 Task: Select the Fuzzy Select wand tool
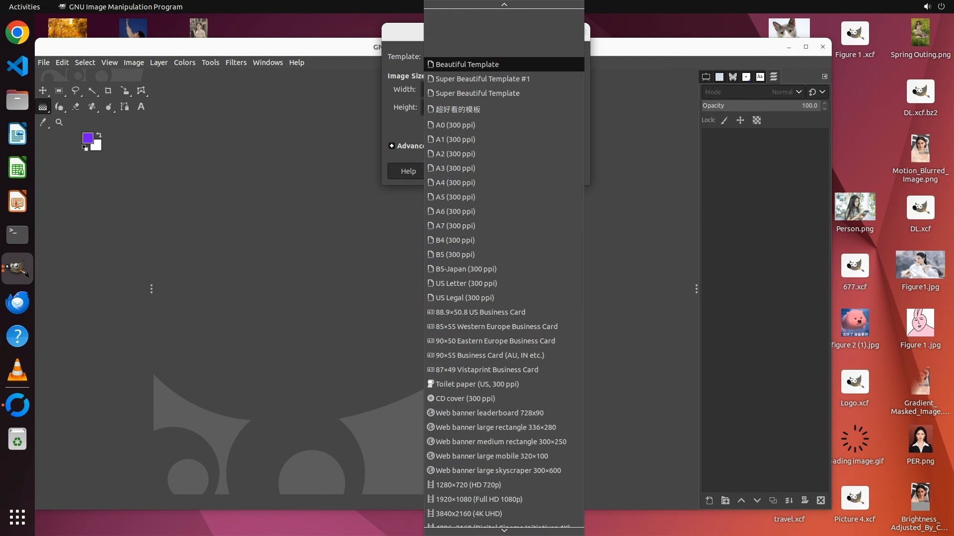pos(92,91)
